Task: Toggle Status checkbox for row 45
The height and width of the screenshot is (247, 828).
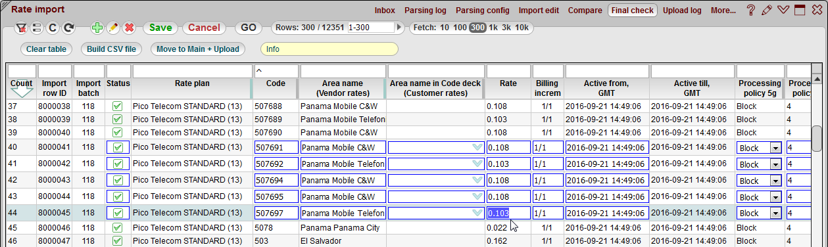Action: [118, 227]
